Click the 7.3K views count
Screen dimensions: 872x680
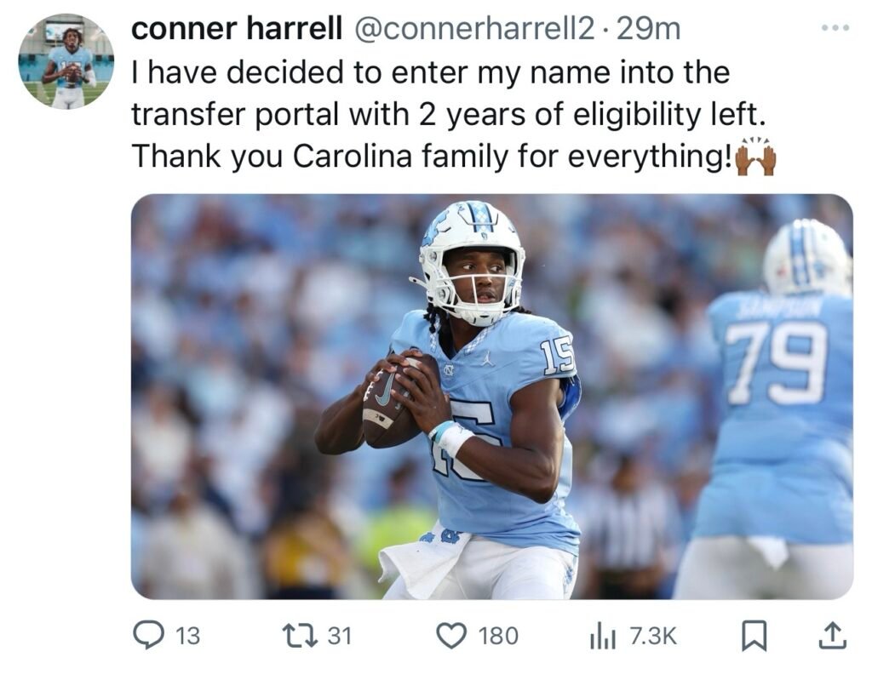(x=653, y=636)
